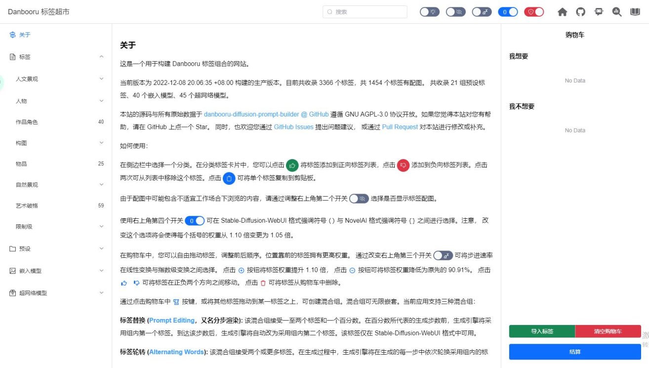The width and height of the screenshot is (649, 368).
Task: Click the 超网络模型 box icon in sidebar
Action: (13, 293)
